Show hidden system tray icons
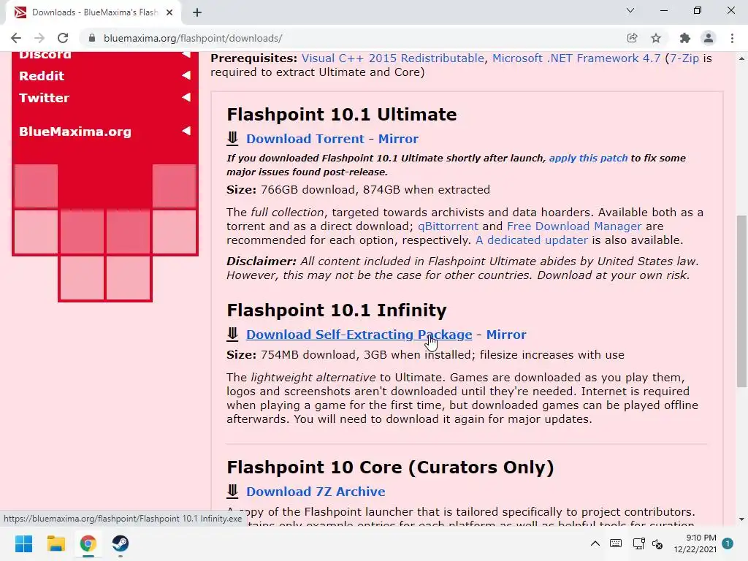Screen dimensions: 748x561 (x=595, y=543)
